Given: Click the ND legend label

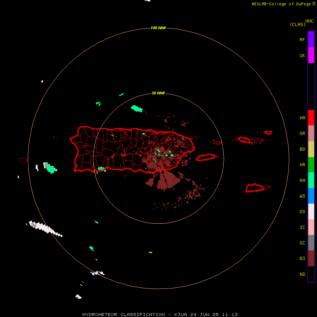Looking at the screenshot, I should point(302,274).
